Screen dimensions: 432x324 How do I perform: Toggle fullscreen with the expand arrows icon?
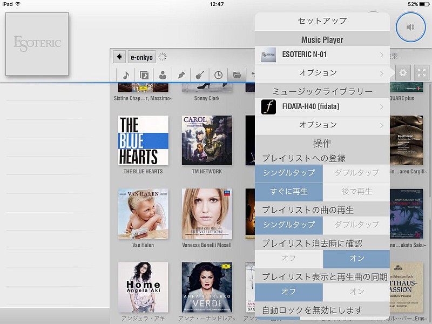coord(421,72)
